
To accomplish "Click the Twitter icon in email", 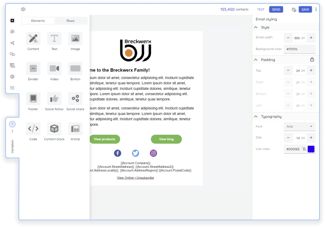I will pyautogui.click(x=135, y=153).
